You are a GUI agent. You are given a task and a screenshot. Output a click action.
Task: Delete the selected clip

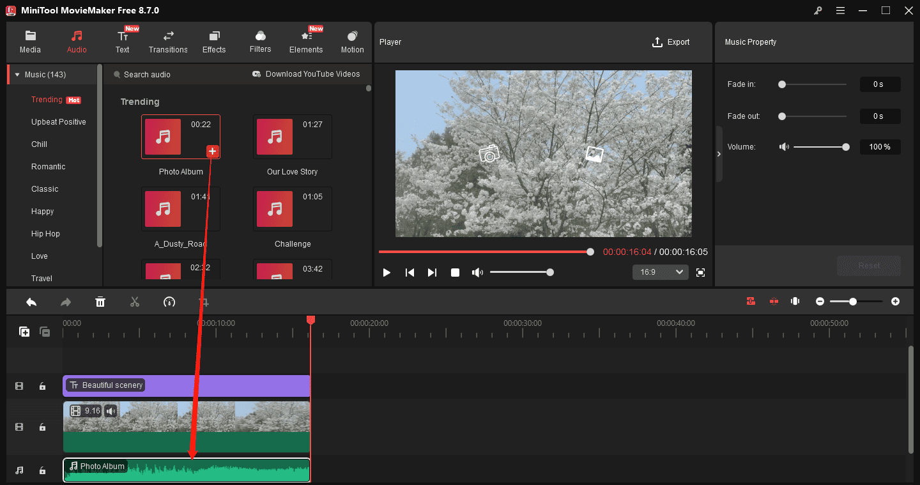pyautogui.click(x=100, y=302)
